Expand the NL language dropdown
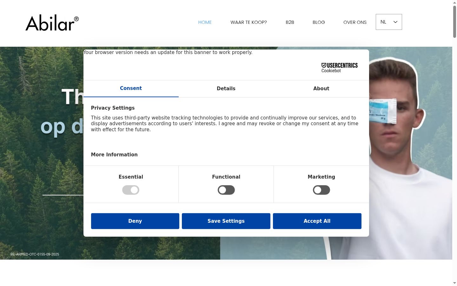This screenshot has height=286, width=457. click(x=389, y=22)
